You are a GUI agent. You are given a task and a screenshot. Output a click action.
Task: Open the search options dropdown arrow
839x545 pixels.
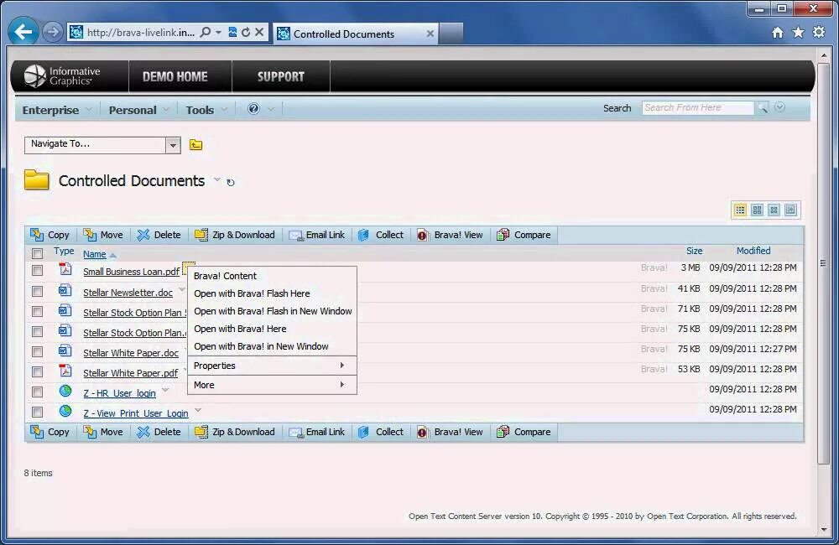(x=779, y=107)
